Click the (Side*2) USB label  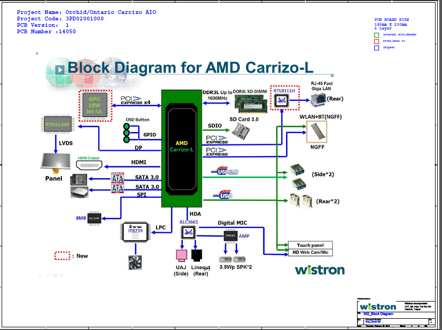323,174
